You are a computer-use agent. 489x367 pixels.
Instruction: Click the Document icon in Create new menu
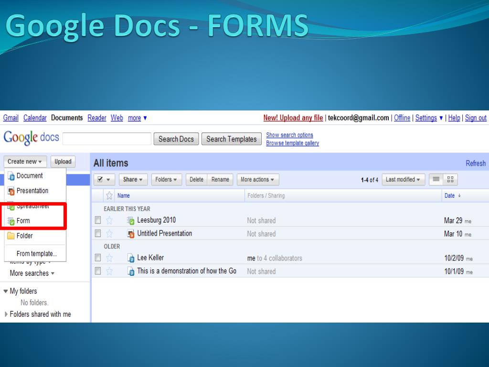pos(11,176)
